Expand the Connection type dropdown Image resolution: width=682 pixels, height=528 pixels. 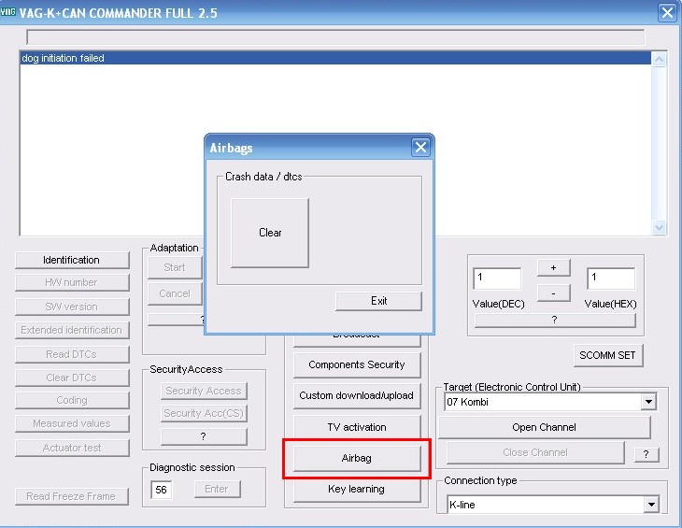651,505
